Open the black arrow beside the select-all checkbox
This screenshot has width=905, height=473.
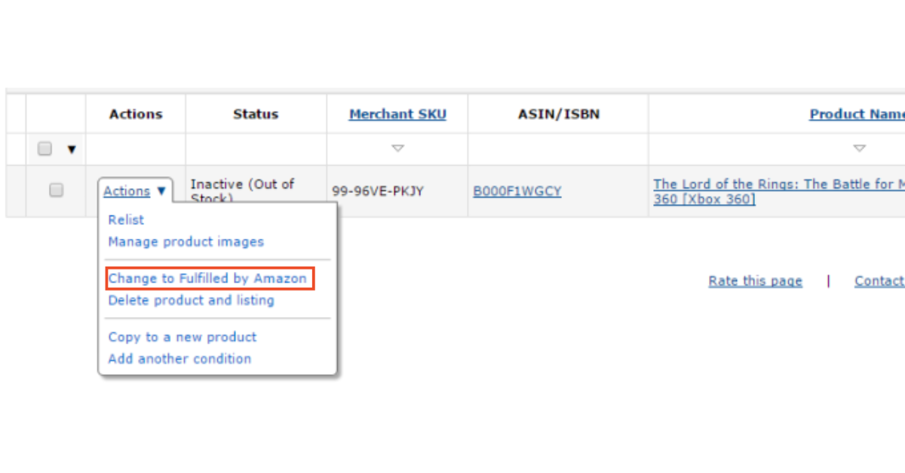72,150
